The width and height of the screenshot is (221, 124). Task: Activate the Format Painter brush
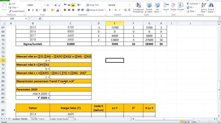(x=17, y=11)
